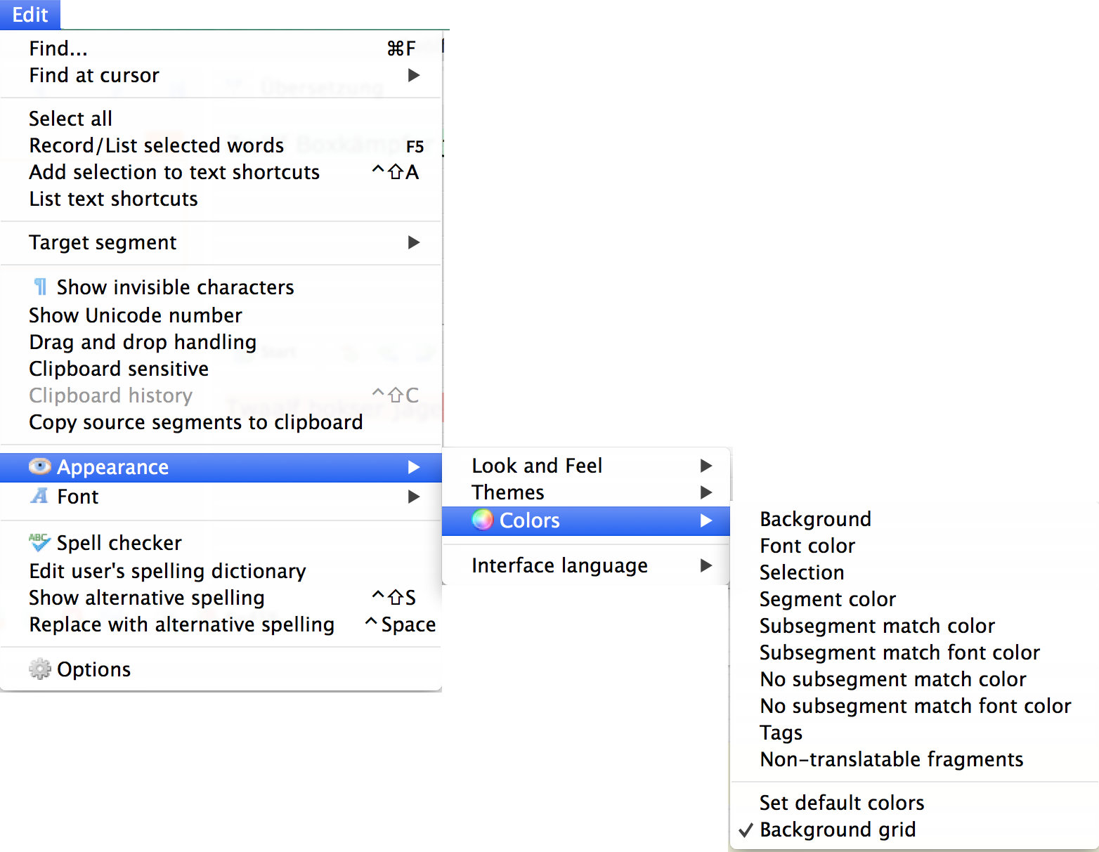The height and width of the screenshot is (852, 1099).
Task: Click the pilcrow icon beside Show invisible characters
Action: click(x=41, y=287)
